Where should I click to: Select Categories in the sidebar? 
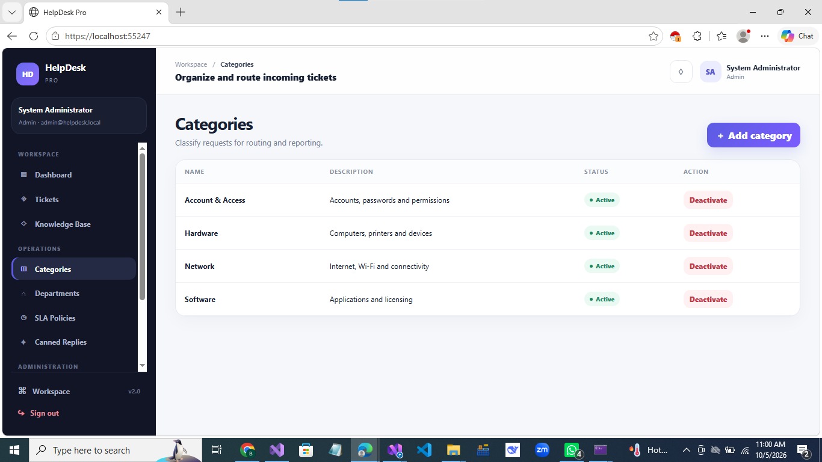(74, 269)
